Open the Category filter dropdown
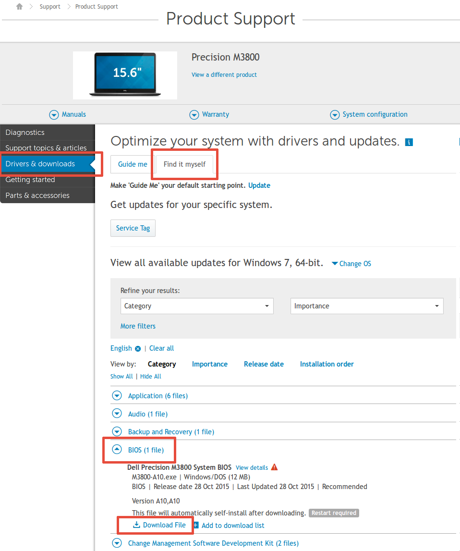Viewport: 460px width, 551px height. click(x=197, y=306)
